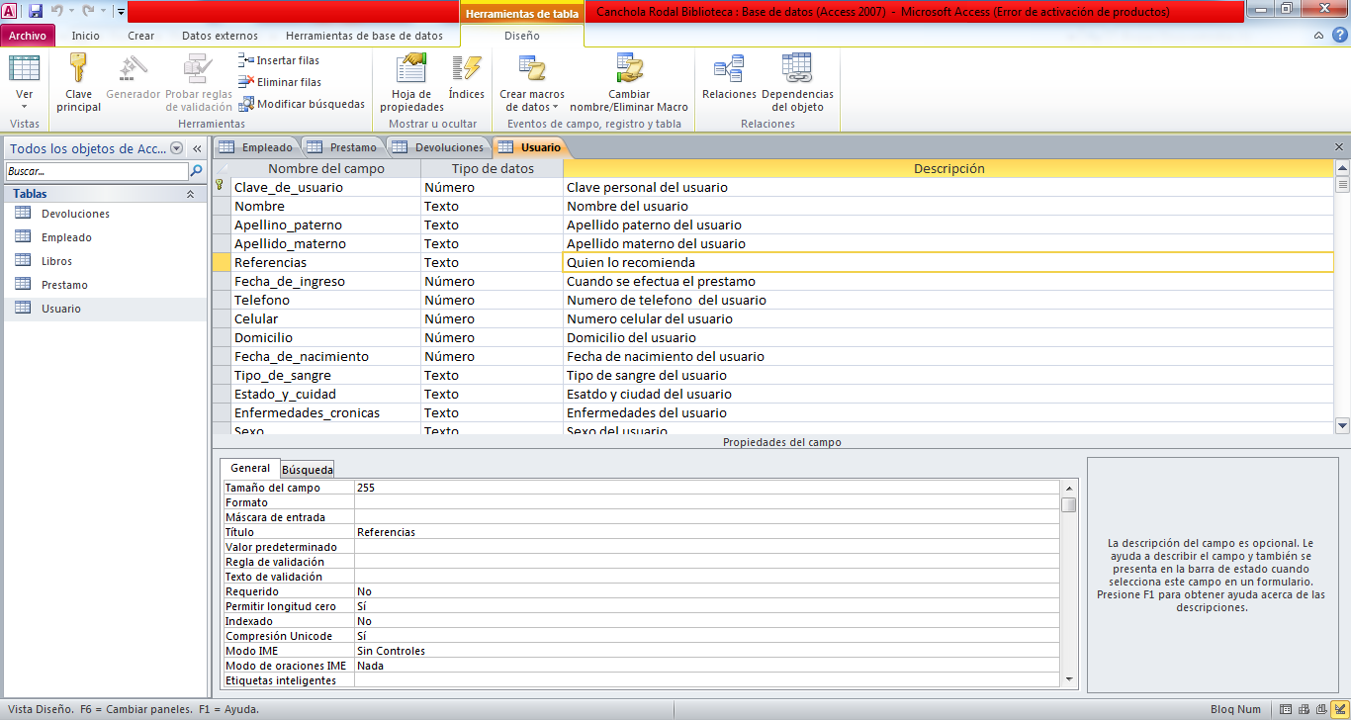Open the quick access toolbar customize arrow
Screen dimensions: 1351x720
click(121, 12)
